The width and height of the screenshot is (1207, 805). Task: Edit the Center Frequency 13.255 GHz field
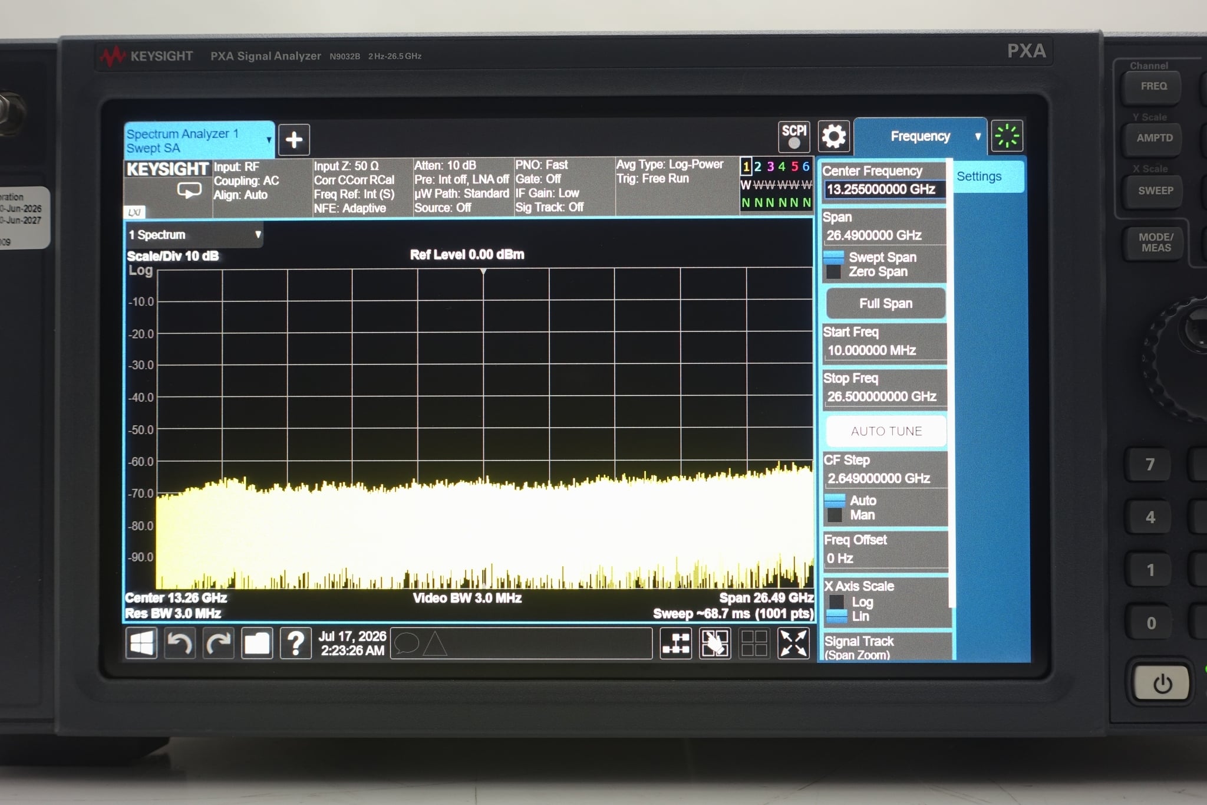point(884,189)
